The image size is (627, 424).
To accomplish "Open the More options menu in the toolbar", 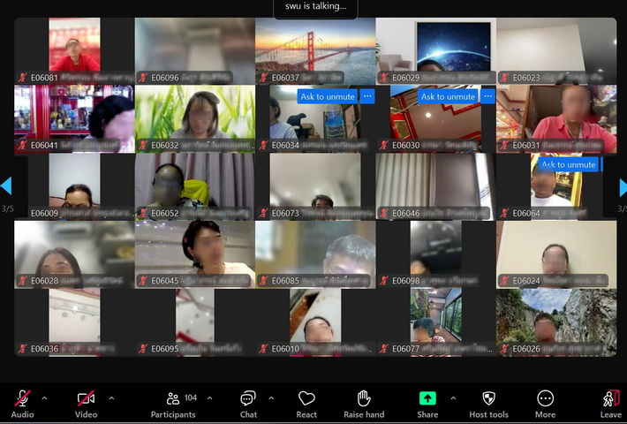I will [x=545, y=399].
